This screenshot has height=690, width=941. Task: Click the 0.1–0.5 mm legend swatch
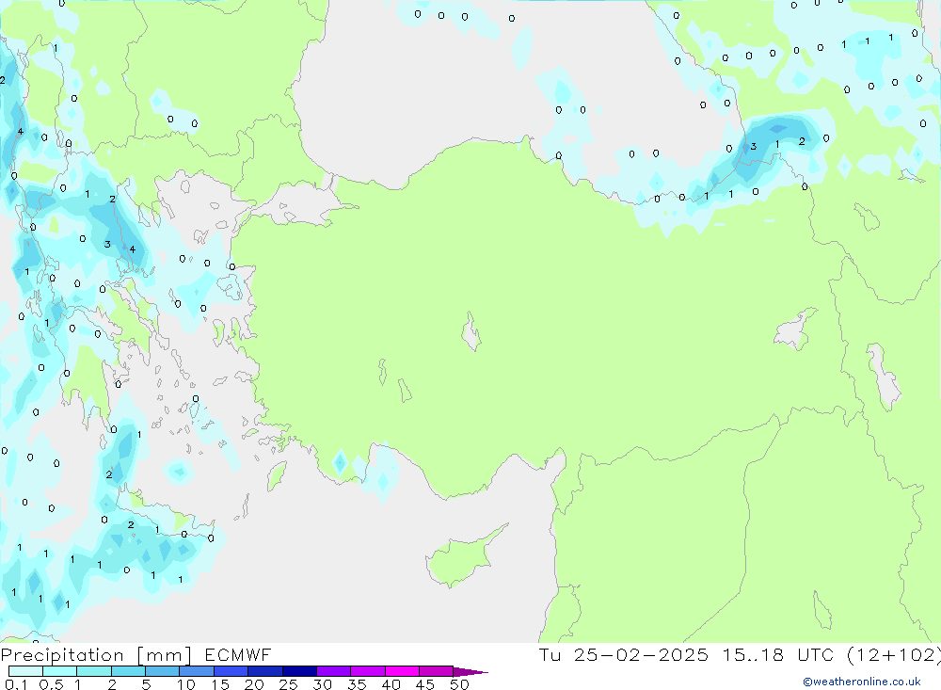pyautogui.click(x=25, y=671)
